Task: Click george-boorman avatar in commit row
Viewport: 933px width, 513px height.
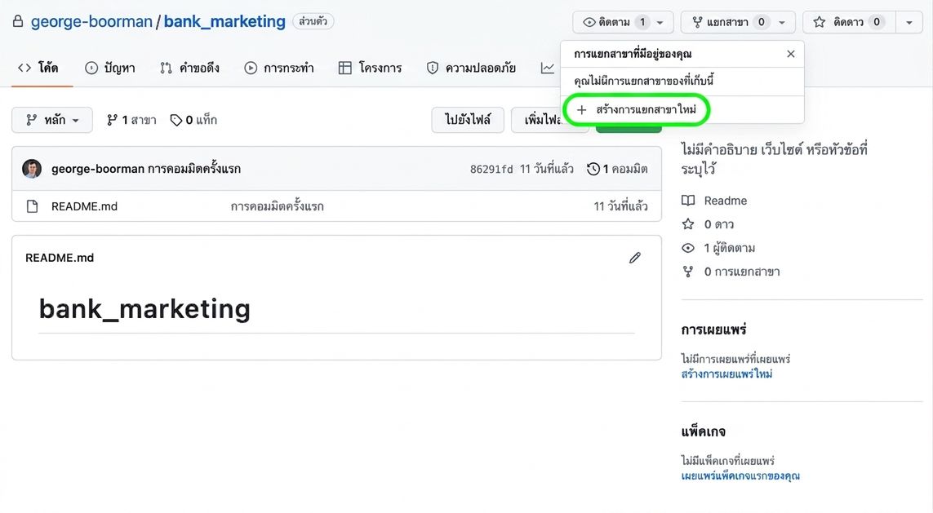Action: (32, 169)
